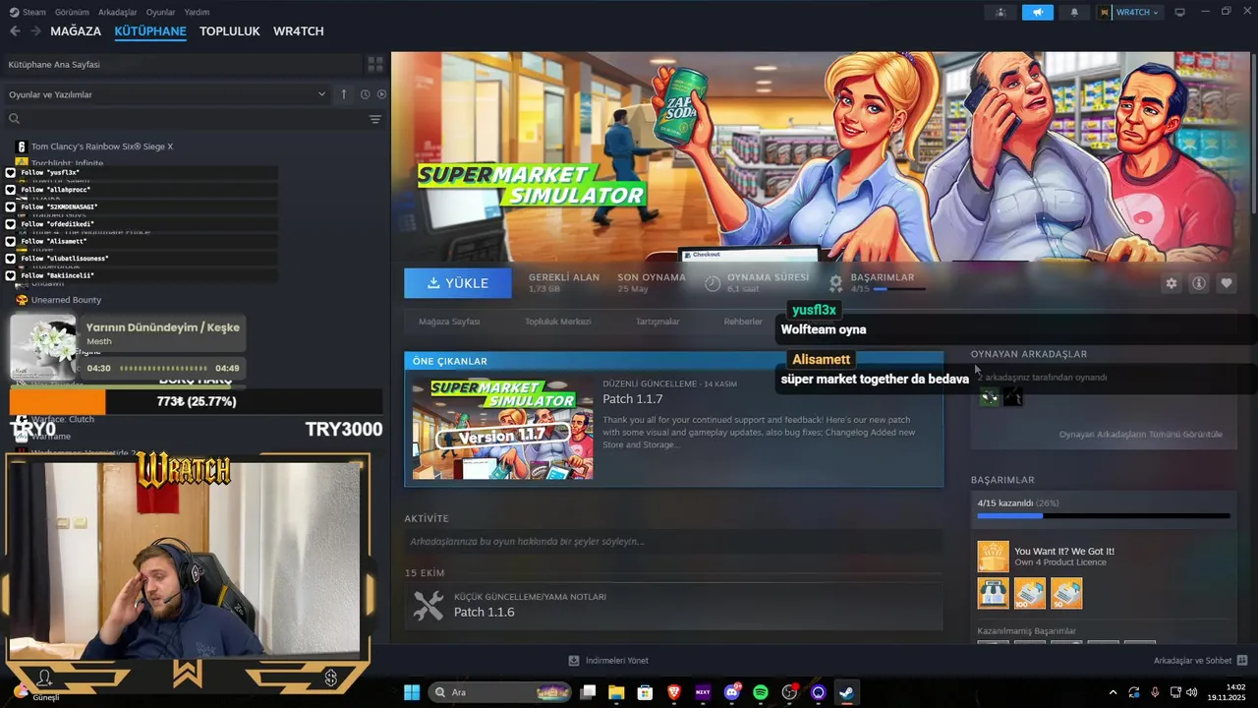
Task: Switch to the TOPLULUK tab
Action: click(x=229, y=31)
